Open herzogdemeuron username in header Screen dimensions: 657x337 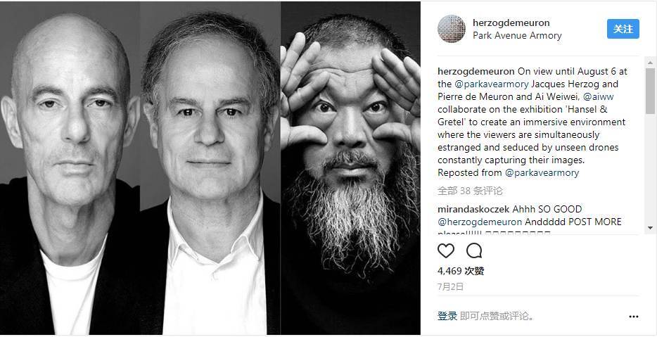(511, 23)
